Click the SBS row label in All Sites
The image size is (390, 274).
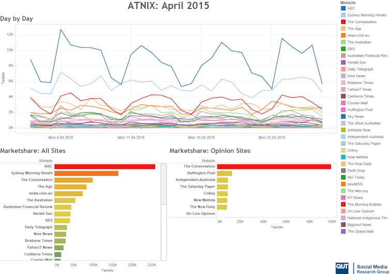coord(49,221)
